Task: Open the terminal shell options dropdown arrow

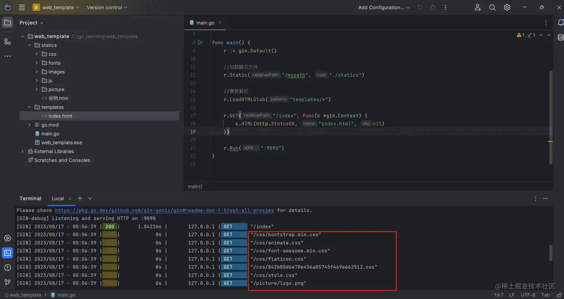Action: (90, 199)
